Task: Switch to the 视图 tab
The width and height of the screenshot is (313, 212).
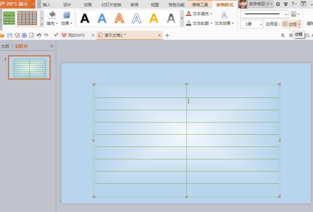Action: [155, 5]
